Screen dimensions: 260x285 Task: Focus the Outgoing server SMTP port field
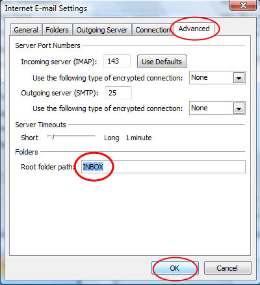pos(118,93)
